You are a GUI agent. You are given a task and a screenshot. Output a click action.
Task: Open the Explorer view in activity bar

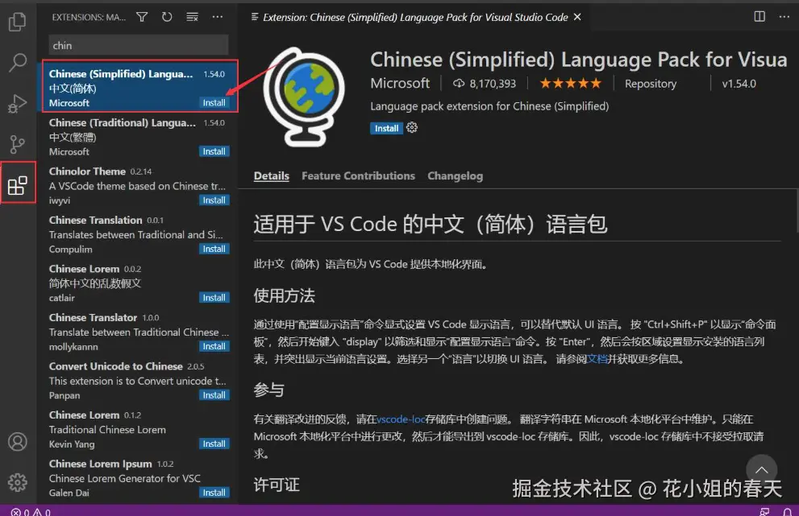coord(17,22)
